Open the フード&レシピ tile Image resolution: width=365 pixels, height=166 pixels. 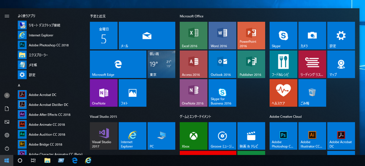283,64
